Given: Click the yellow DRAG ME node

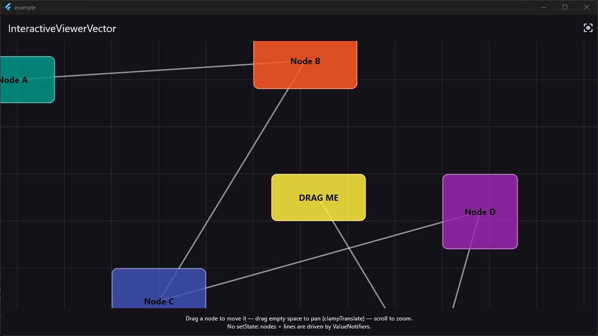Looking at the screenshot, I should click(x=318, y=197).
